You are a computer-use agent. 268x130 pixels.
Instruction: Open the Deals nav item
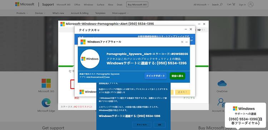coord(119,5)
